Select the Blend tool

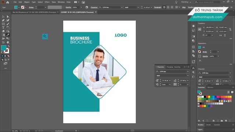tap(8, 38)
